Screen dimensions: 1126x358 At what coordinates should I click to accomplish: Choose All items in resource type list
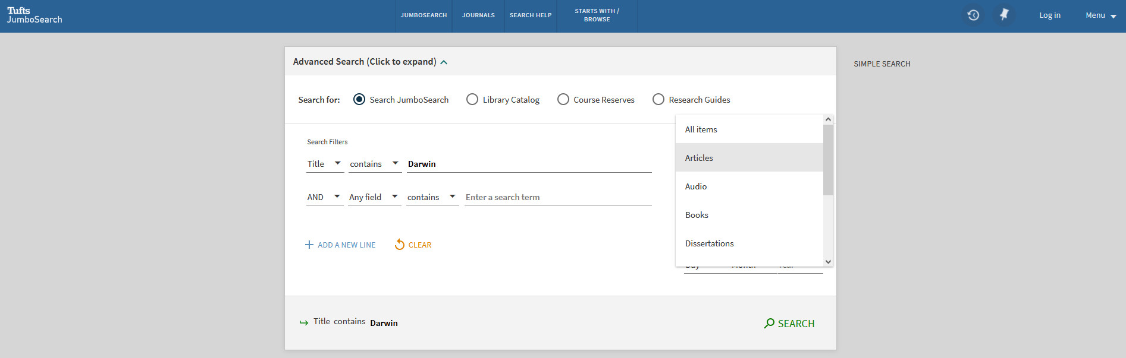point(749,129)
